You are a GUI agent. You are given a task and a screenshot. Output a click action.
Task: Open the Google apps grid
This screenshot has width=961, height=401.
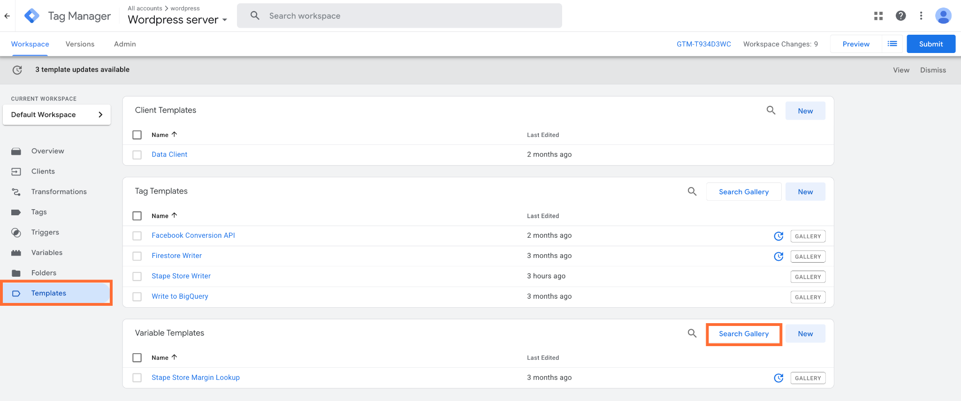point(878,16)
